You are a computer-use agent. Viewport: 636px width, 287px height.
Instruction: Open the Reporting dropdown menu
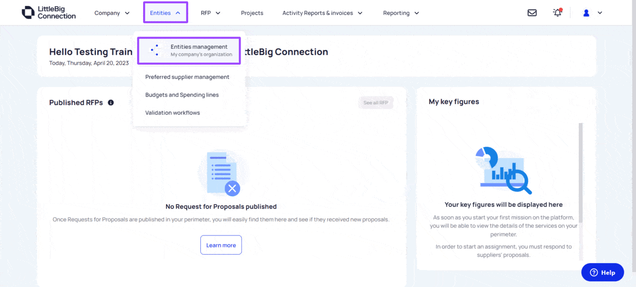click(x=401, y=13)
